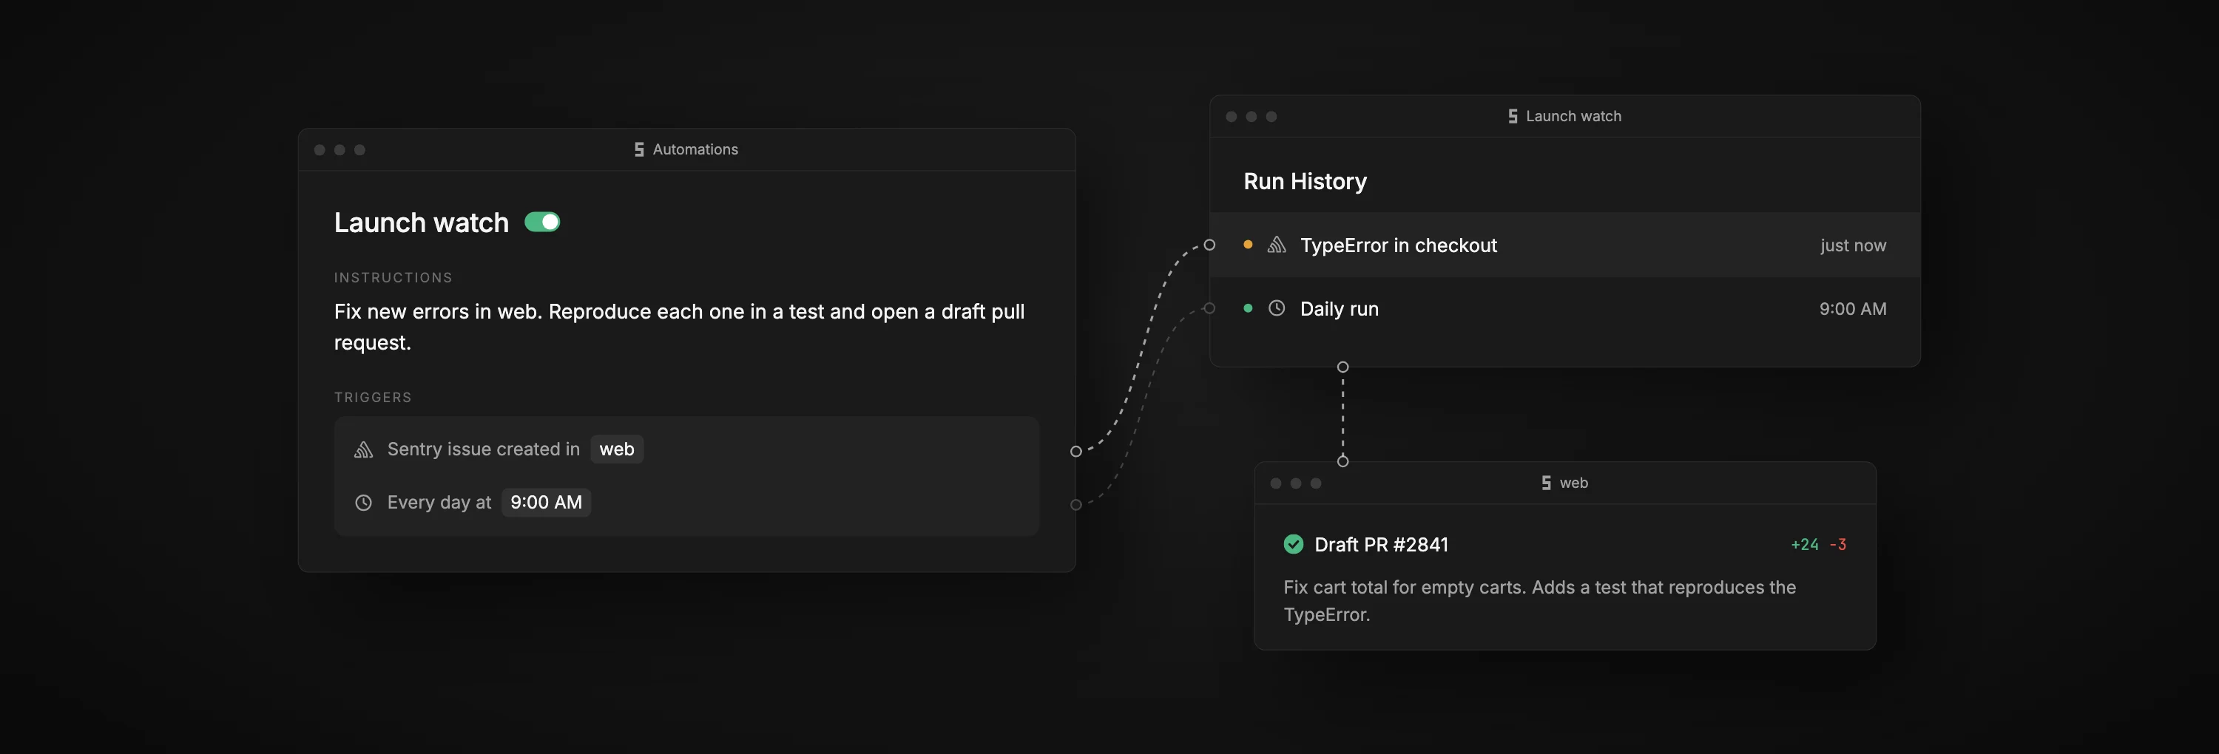
Task: Click the connector node below Run History panel
Action: click(x=1343, y=367)
